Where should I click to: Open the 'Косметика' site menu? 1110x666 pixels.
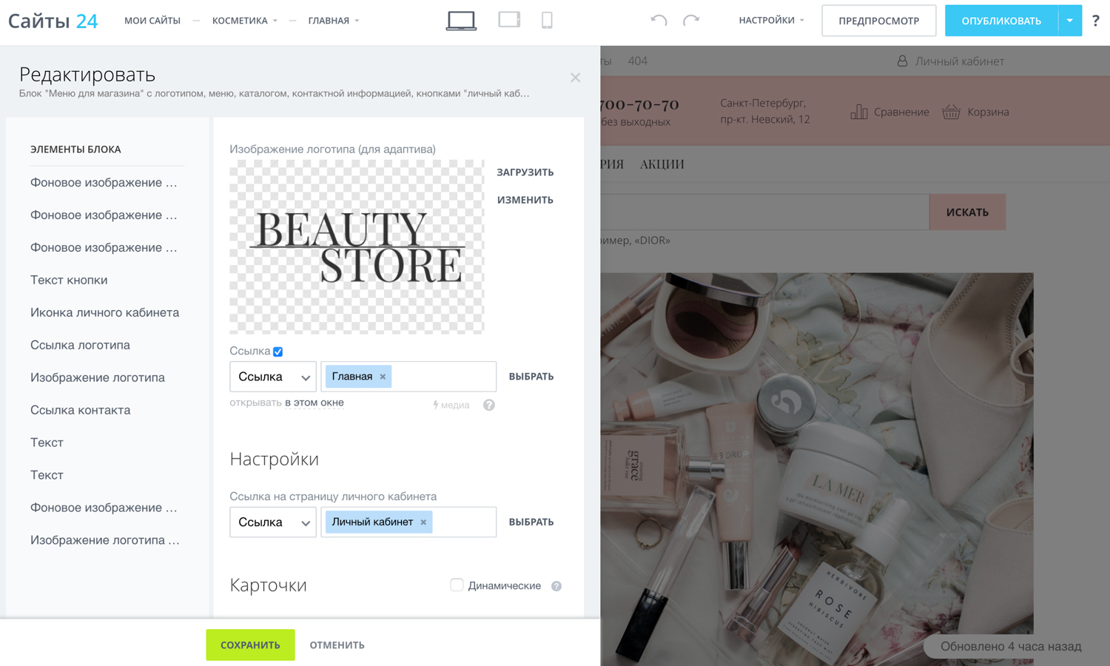pos(244,21)
